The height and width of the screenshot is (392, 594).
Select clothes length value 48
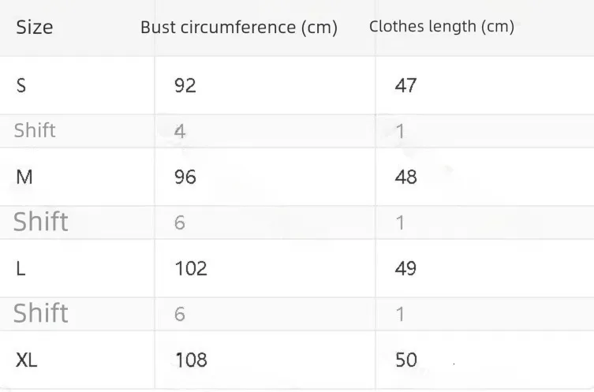click(x=405, y=177)
